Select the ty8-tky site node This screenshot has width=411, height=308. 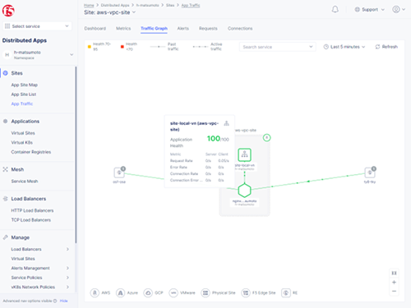point(370,172)
